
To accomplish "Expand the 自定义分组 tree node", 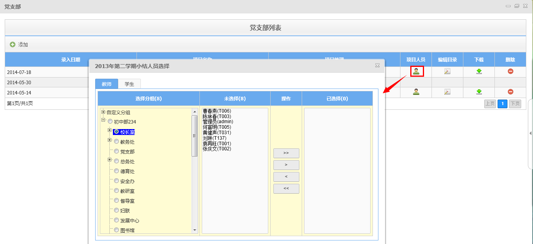I will 103,112.
